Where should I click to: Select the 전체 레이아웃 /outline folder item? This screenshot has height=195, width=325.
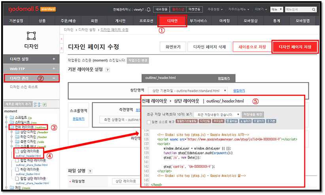point(28,127)
